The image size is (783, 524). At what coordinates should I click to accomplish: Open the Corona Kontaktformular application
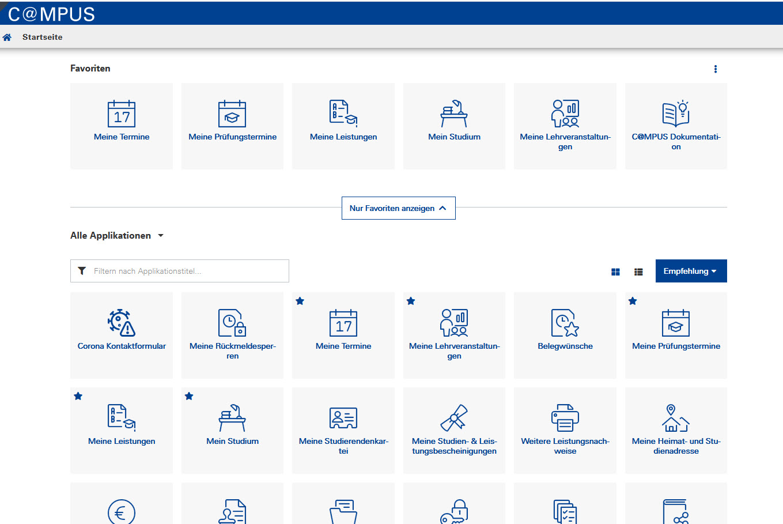tap(122, 335)
